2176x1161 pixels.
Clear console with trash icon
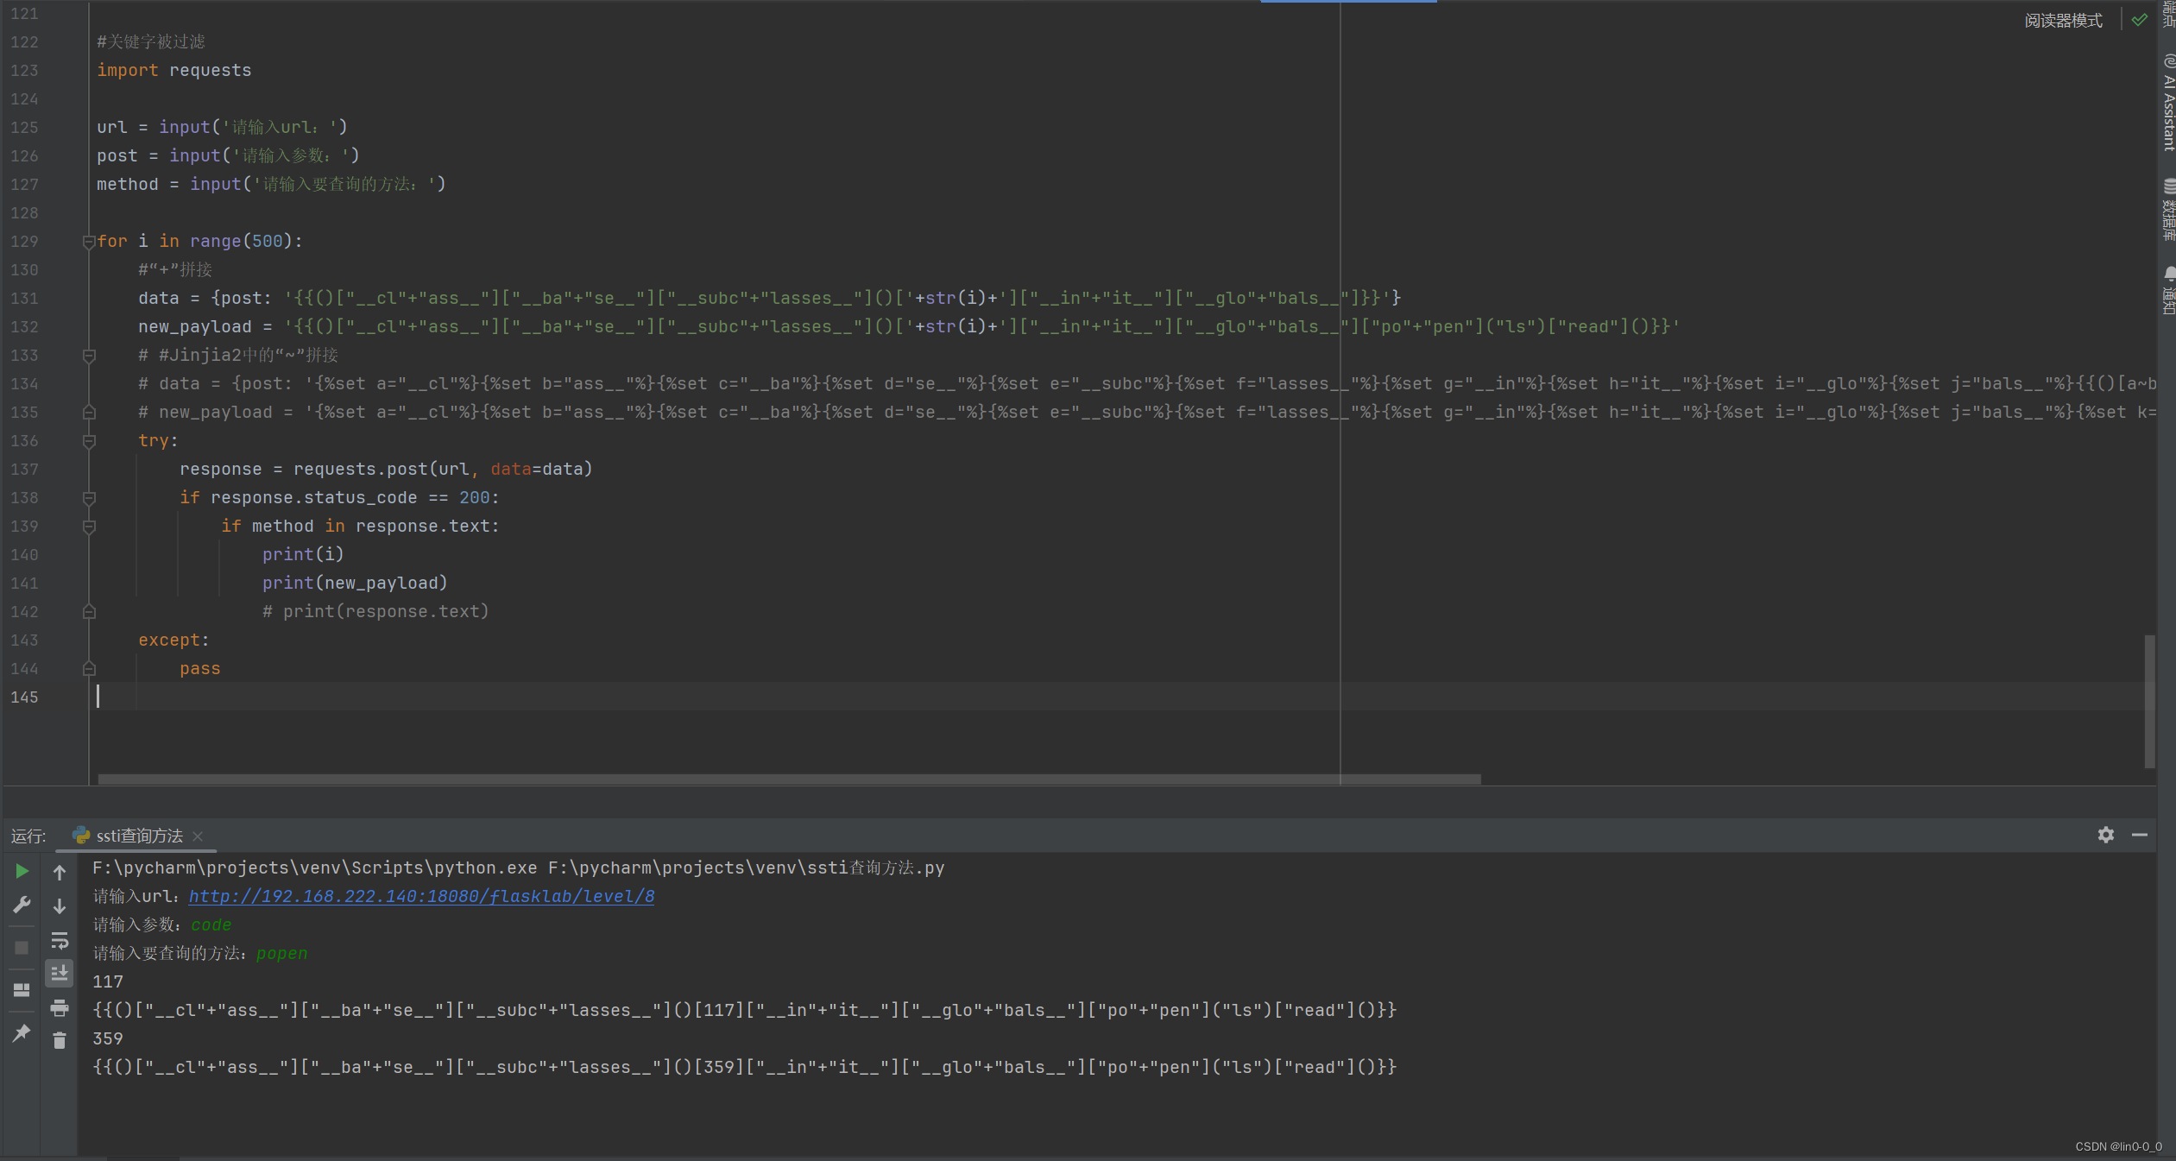[60, 1041]
